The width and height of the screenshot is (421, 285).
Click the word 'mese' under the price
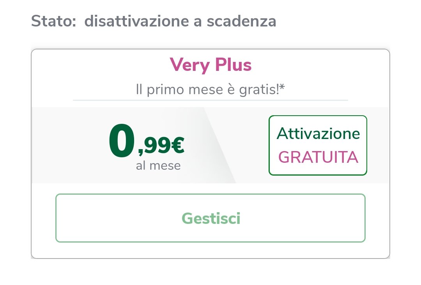pos(166,166)
